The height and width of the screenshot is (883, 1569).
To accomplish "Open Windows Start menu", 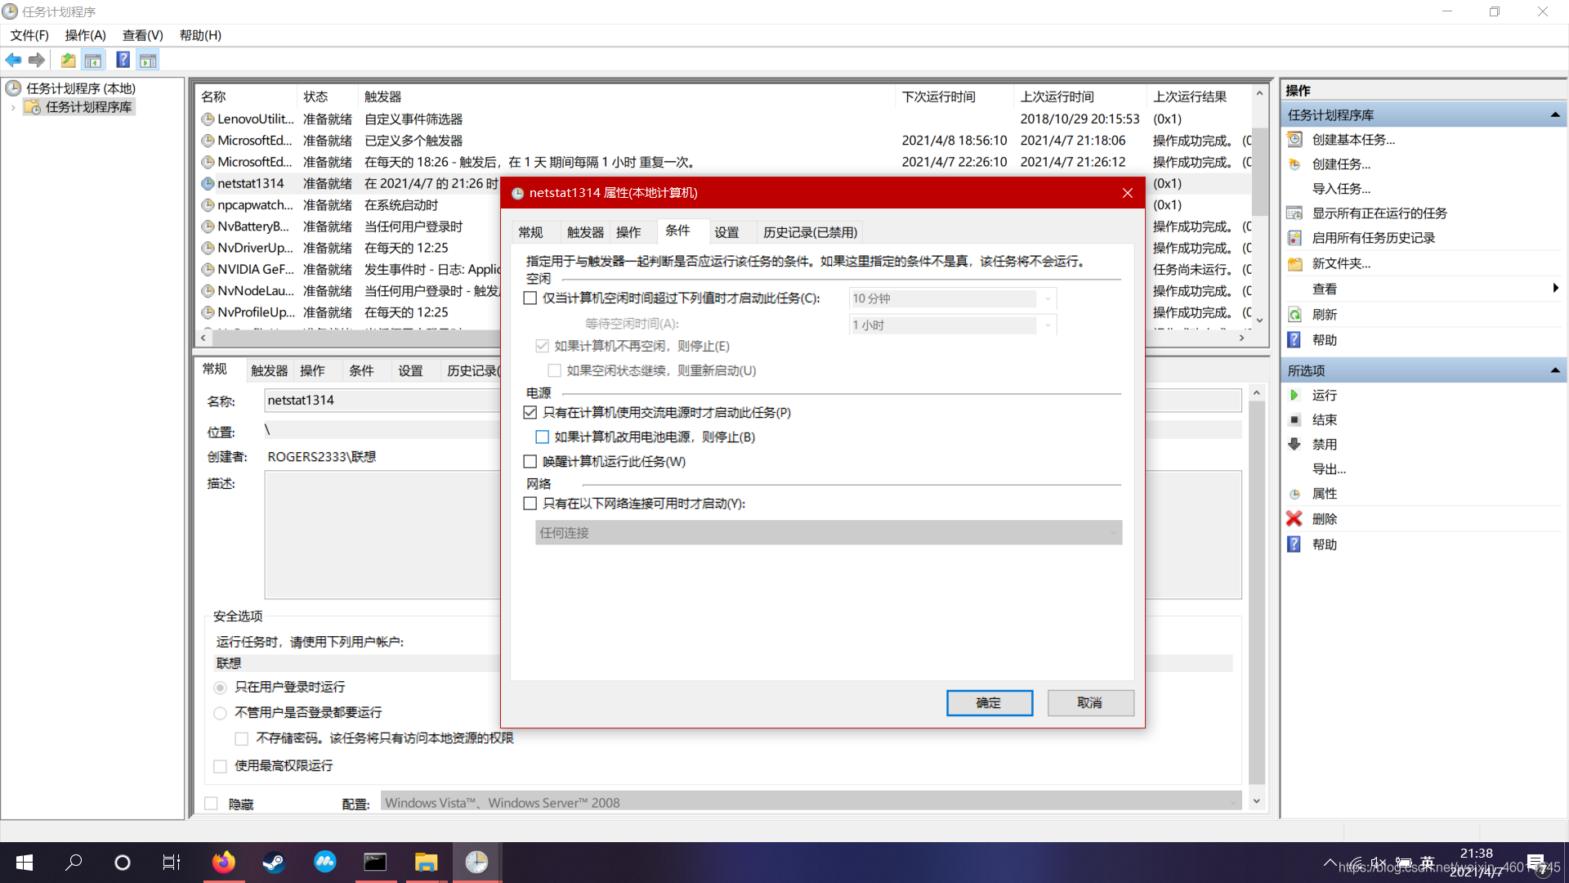I will 25,862.
